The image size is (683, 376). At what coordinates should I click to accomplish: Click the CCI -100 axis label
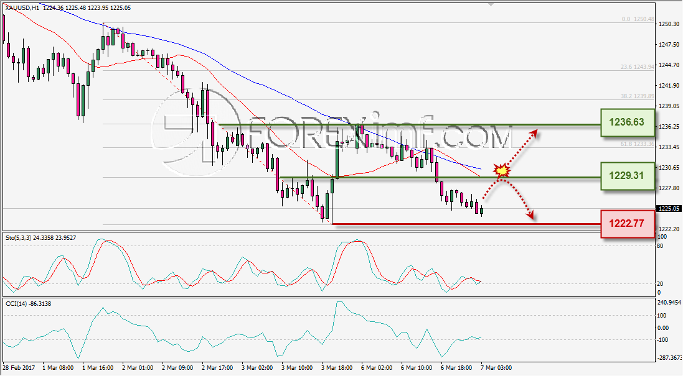click(x=662, y=340)
